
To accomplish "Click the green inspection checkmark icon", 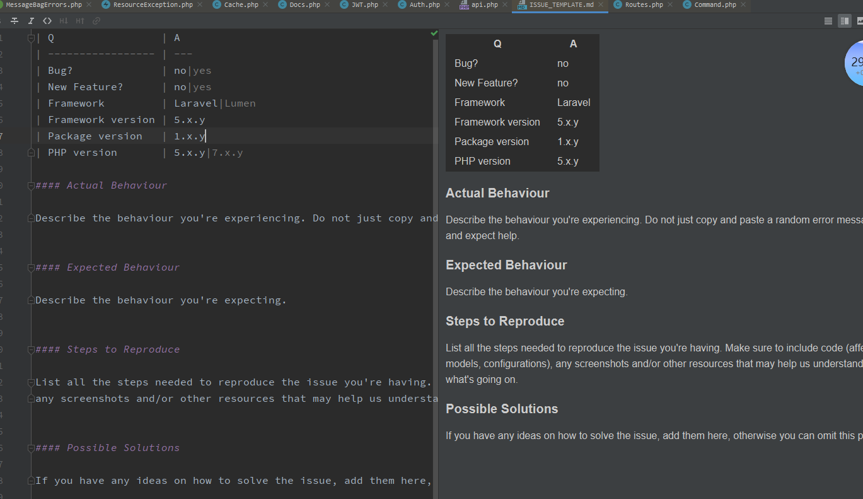I will pos(434,33).
